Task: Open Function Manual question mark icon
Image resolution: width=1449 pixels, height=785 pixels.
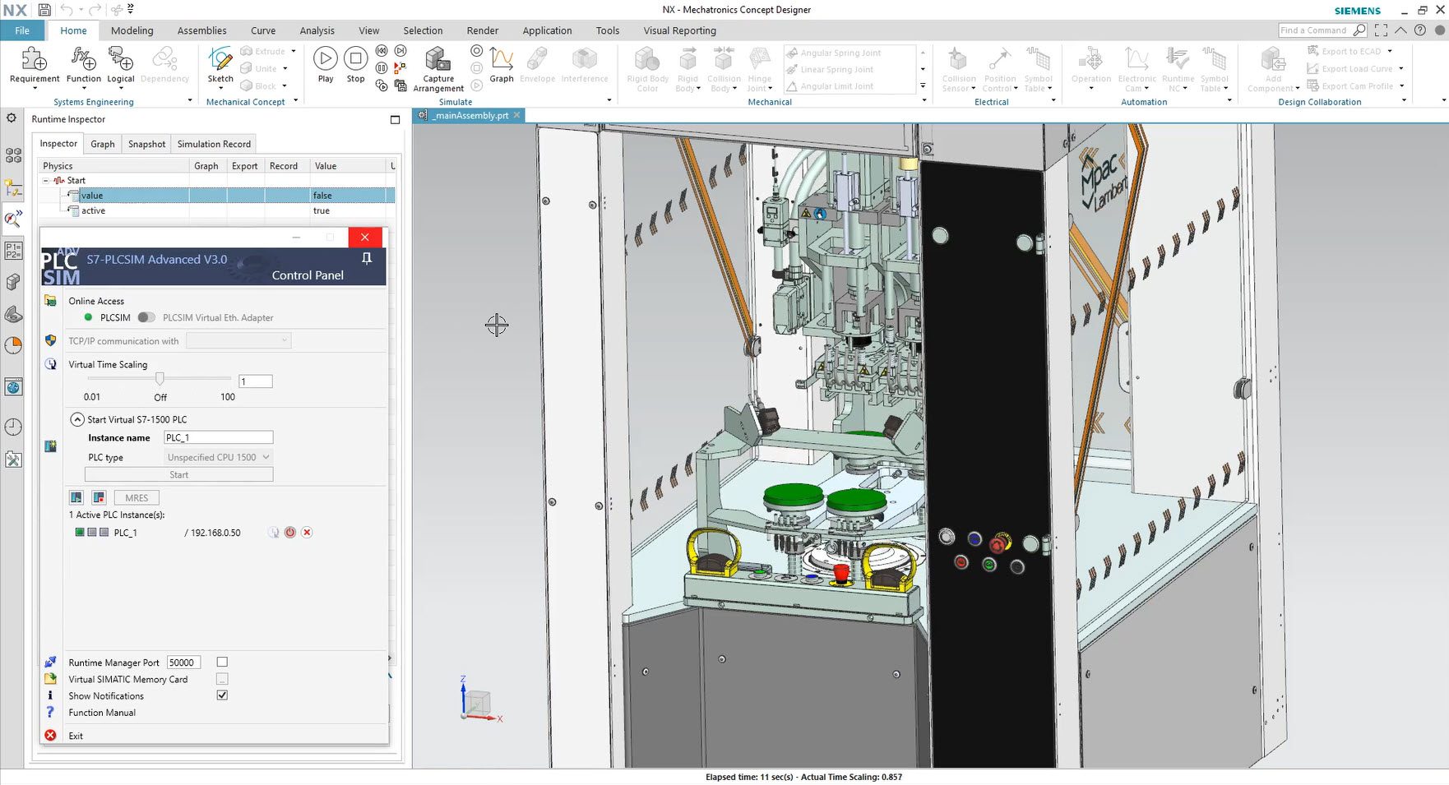Action: point(50,712)
